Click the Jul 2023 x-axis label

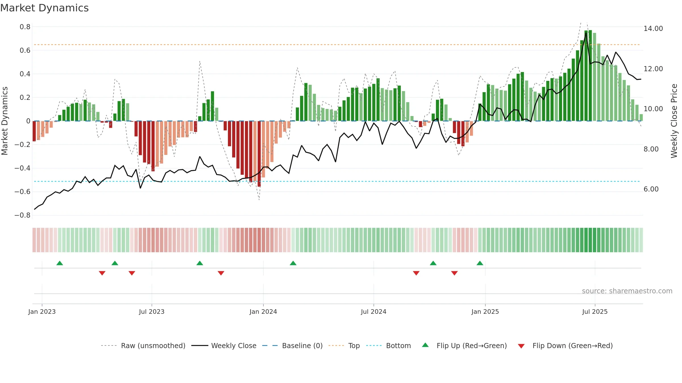[152, 312]
